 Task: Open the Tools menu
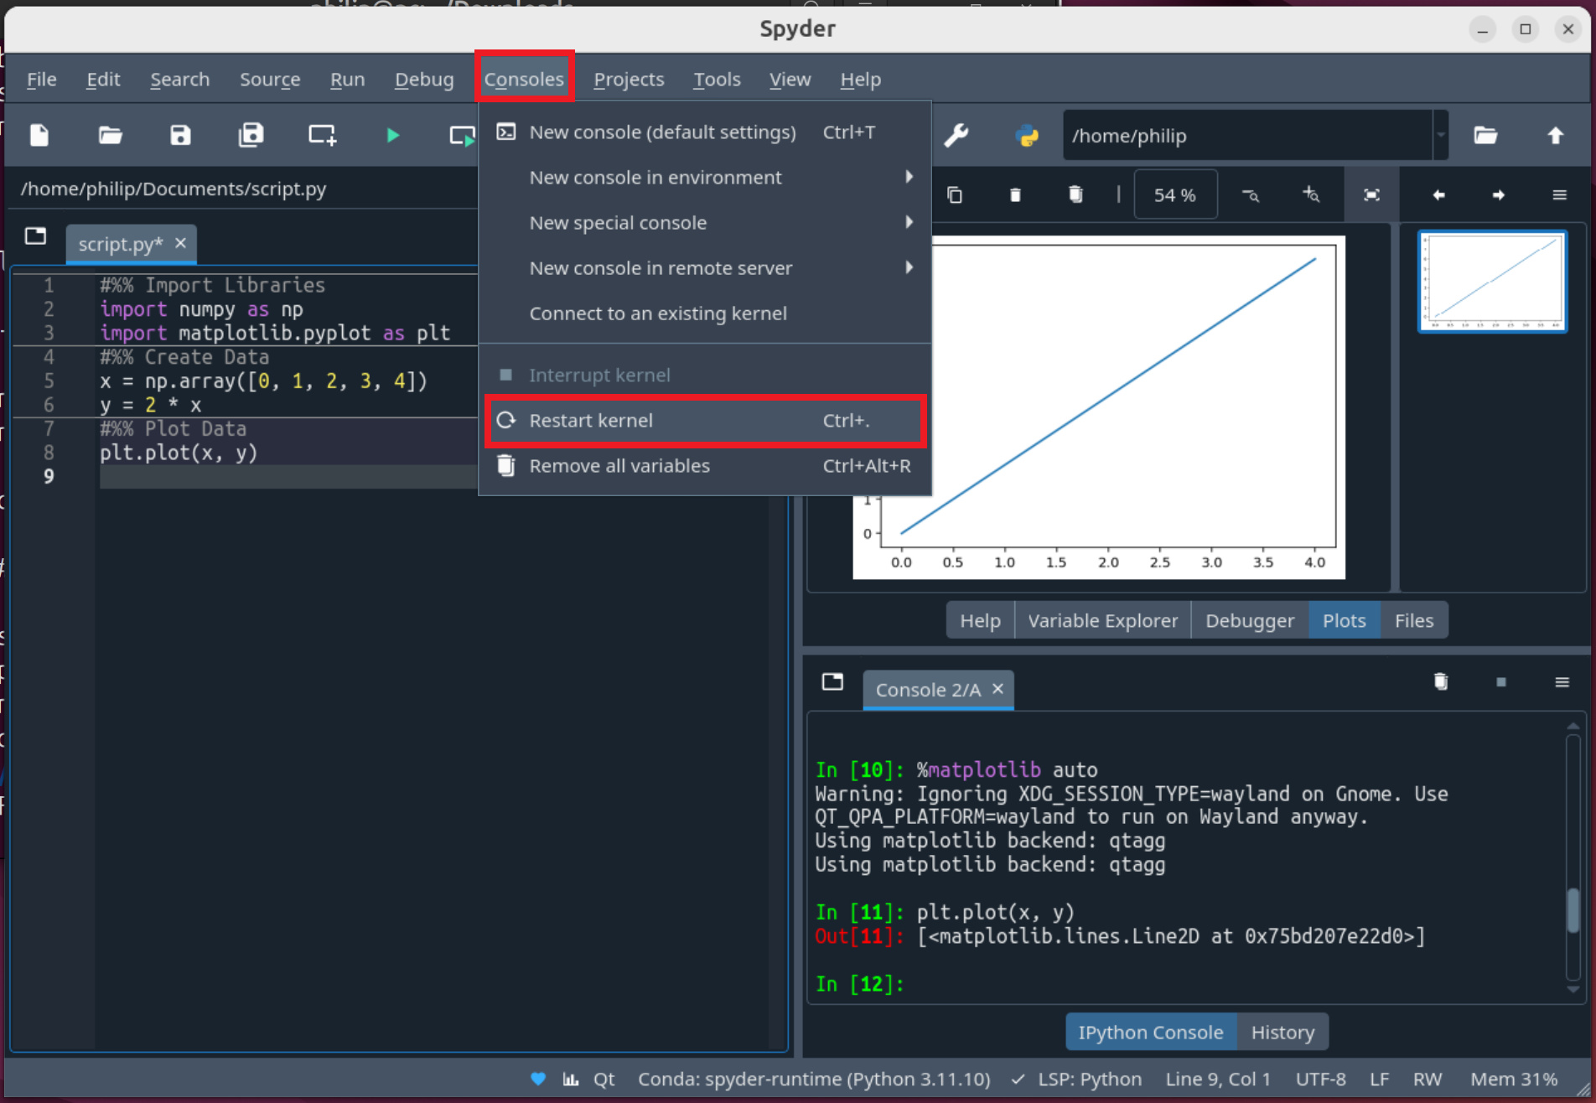717,79
